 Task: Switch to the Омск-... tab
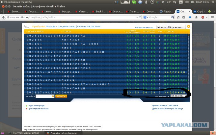[x=150, y=11]
